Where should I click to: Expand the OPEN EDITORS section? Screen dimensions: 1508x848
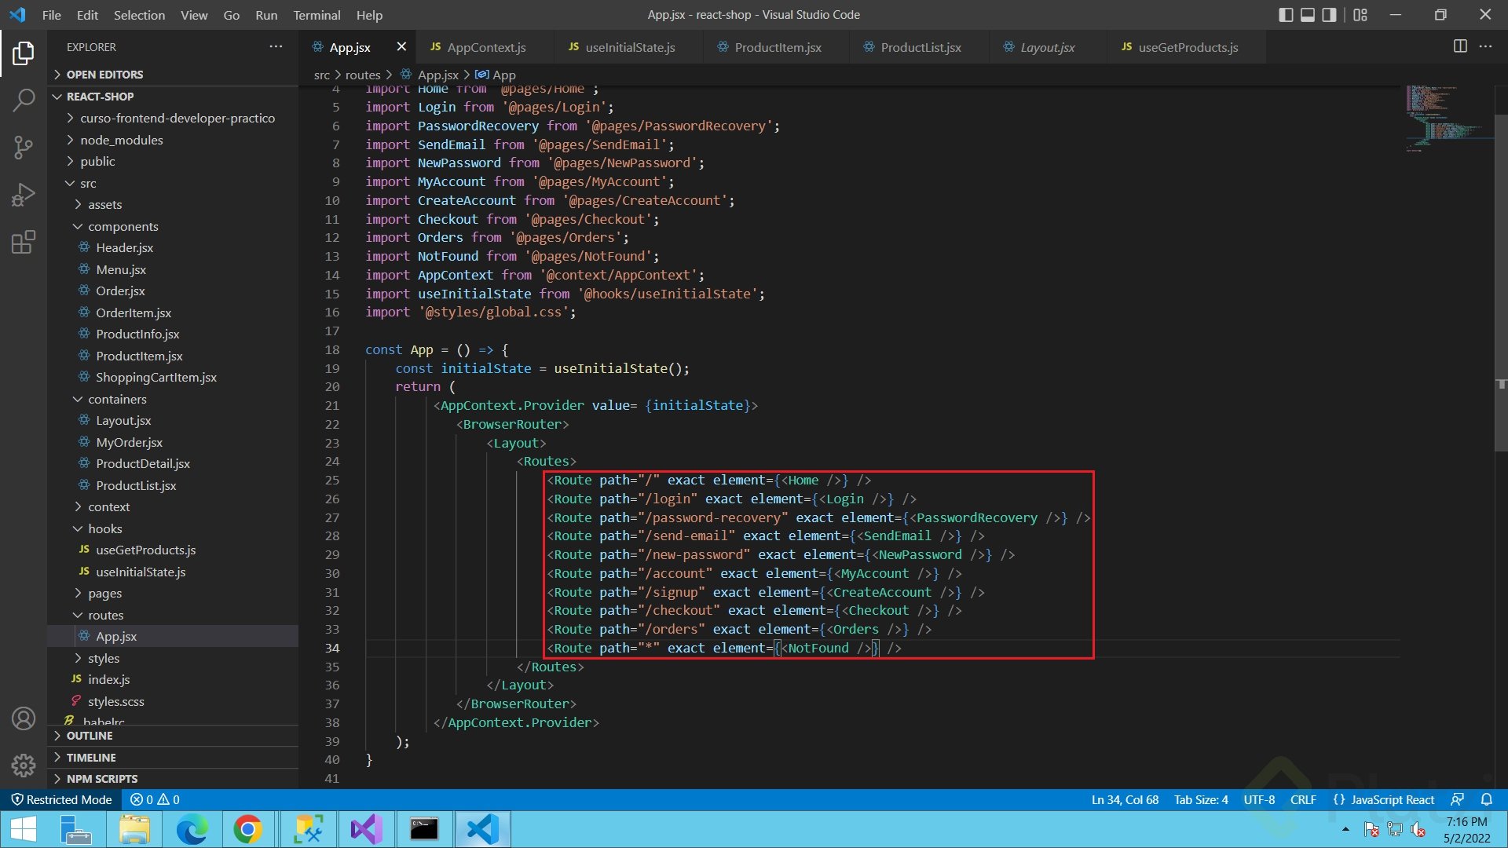[x=104, y=75]
